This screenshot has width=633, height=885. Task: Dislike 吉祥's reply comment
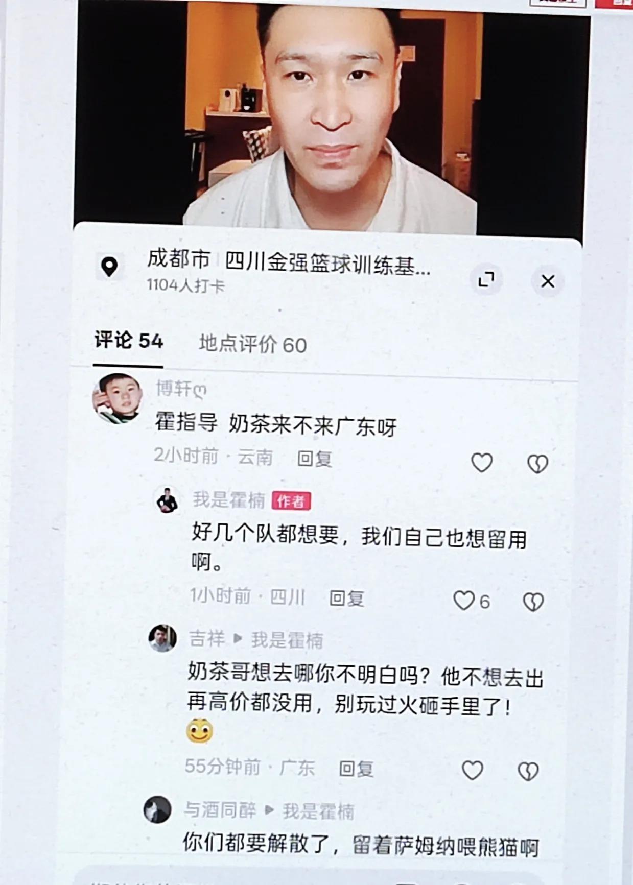(x=528, y=771)
